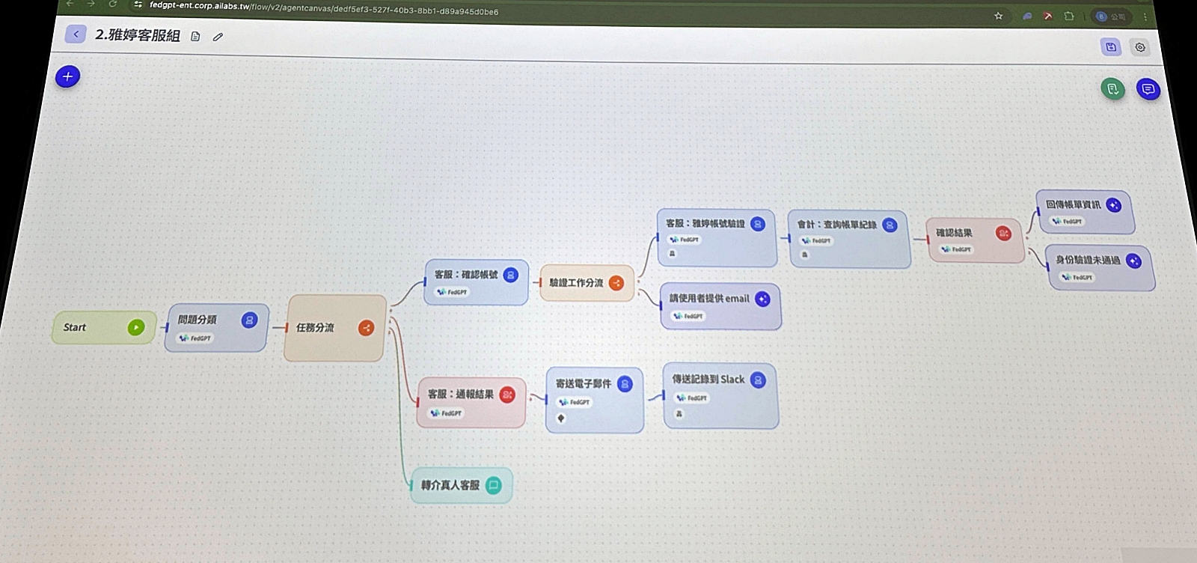Select the 問題分類 node title
Viewport: 1197px width, 563px height.
[197, 320]
